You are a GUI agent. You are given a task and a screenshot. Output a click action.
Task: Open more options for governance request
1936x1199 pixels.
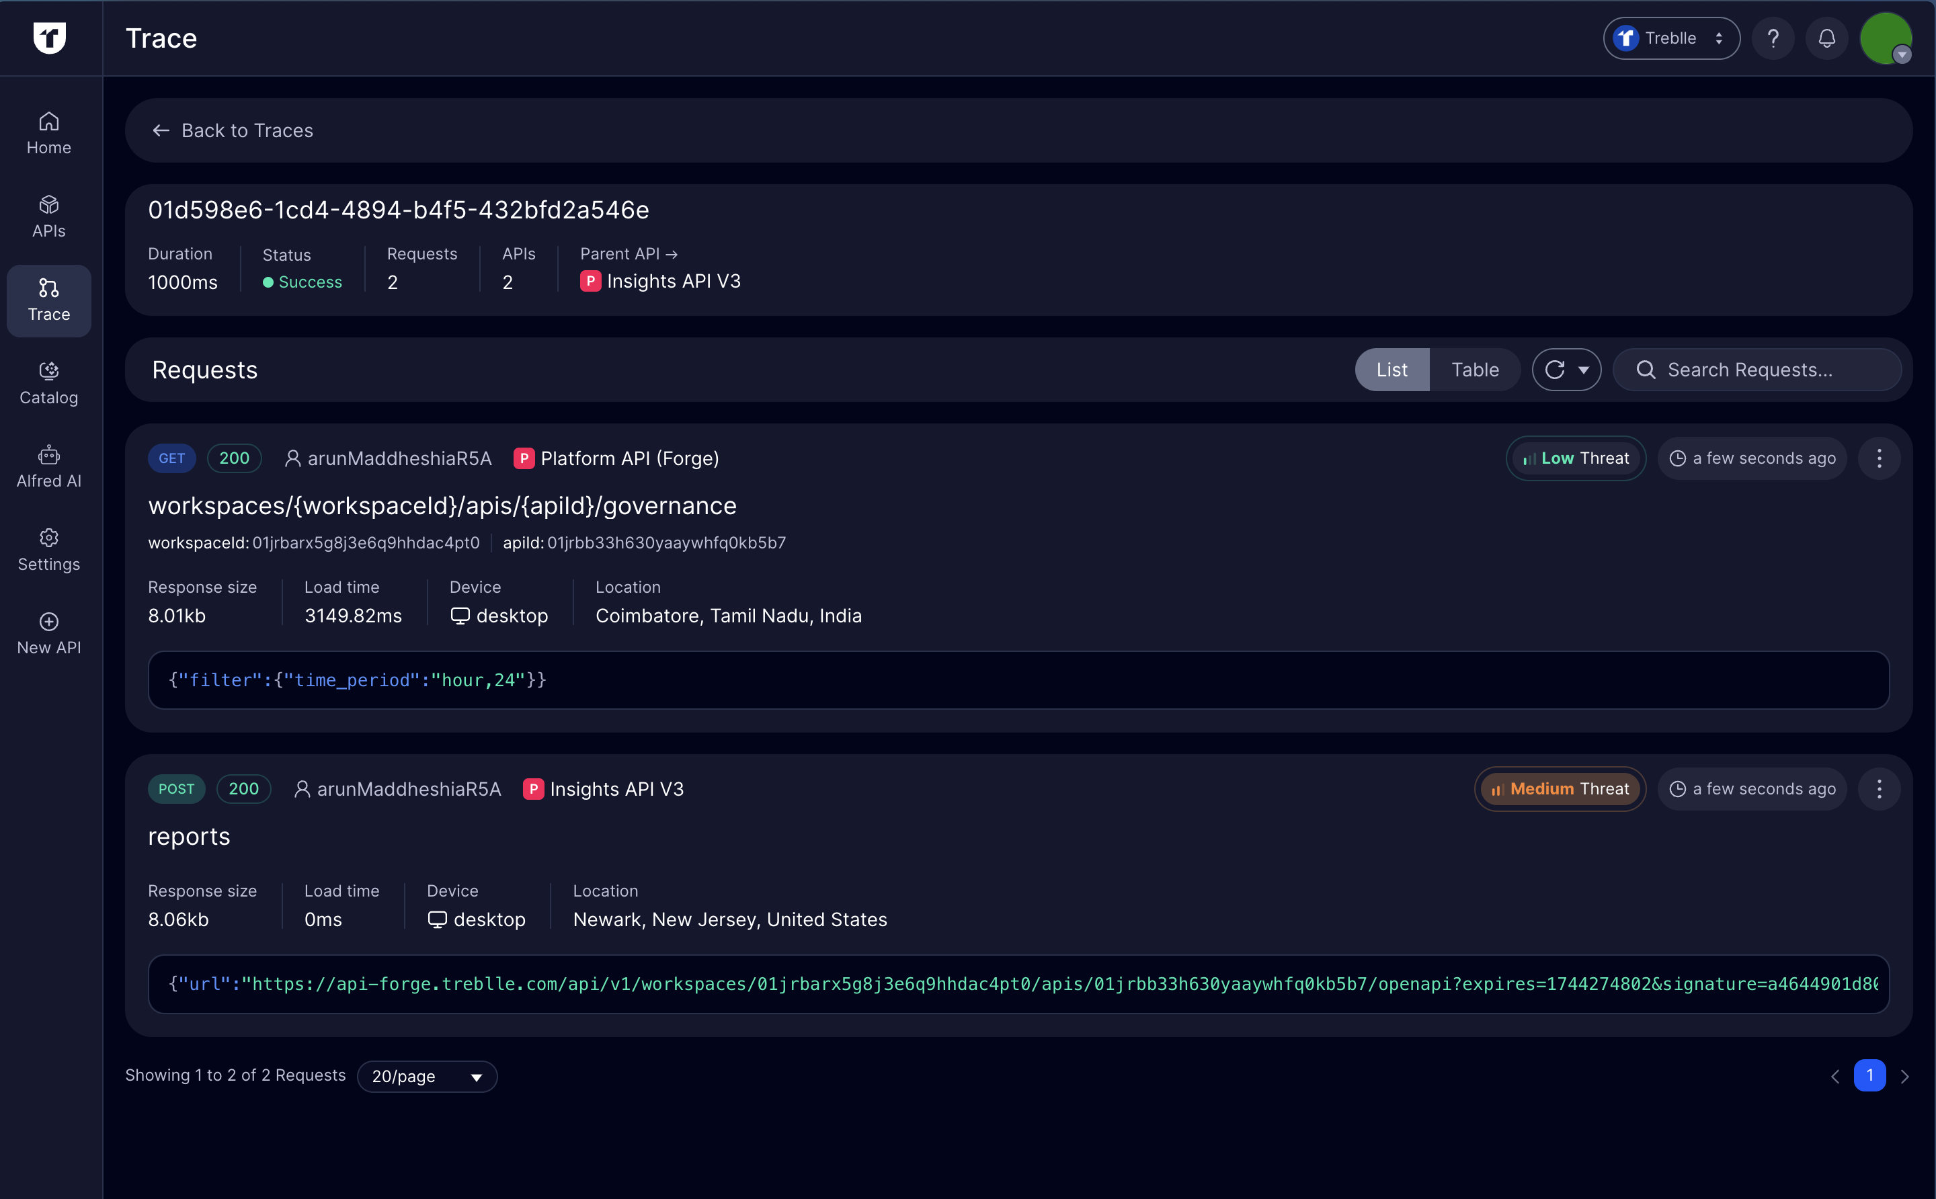pos(1879,458)
